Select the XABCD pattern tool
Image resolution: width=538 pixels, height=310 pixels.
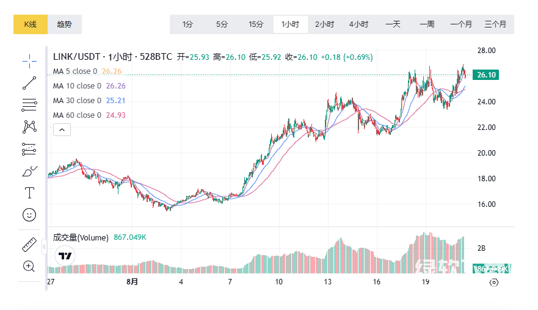click(x=29, y=126)
